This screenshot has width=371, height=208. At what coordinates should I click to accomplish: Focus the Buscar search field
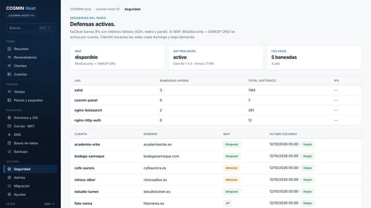(30, 28)
